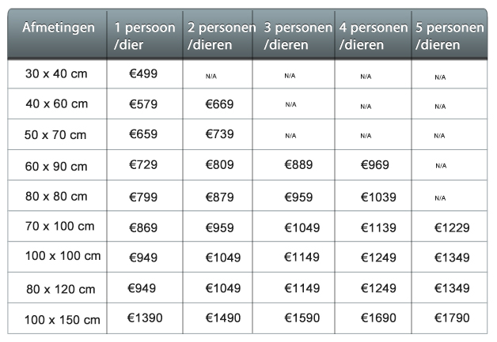Select the 80 x 120 cm size label
497x342 pixels.
click(x=60, y=289)
